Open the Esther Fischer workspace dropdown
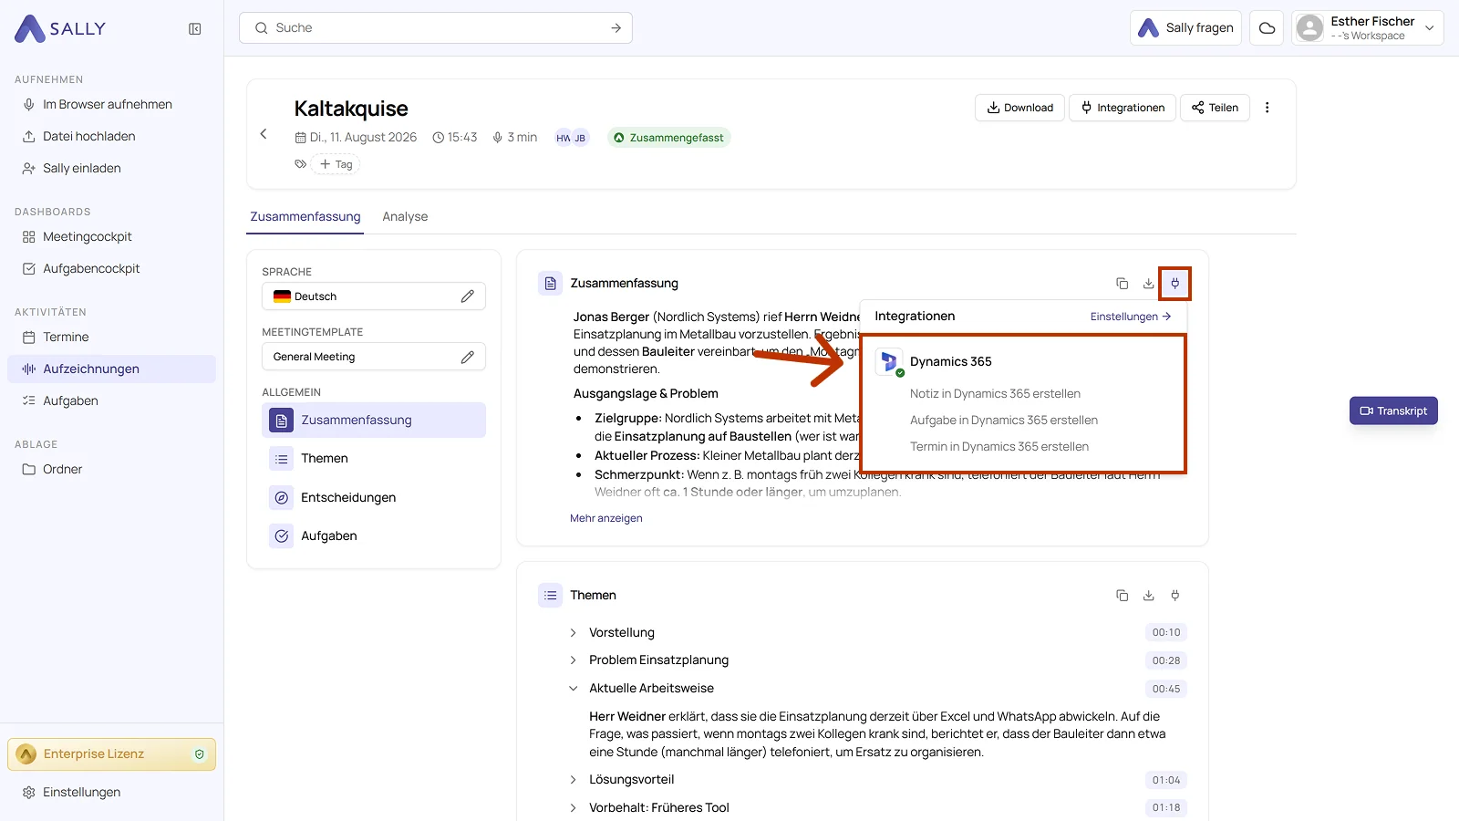This screenshot has width=1459, height=821. point(1367,28)
